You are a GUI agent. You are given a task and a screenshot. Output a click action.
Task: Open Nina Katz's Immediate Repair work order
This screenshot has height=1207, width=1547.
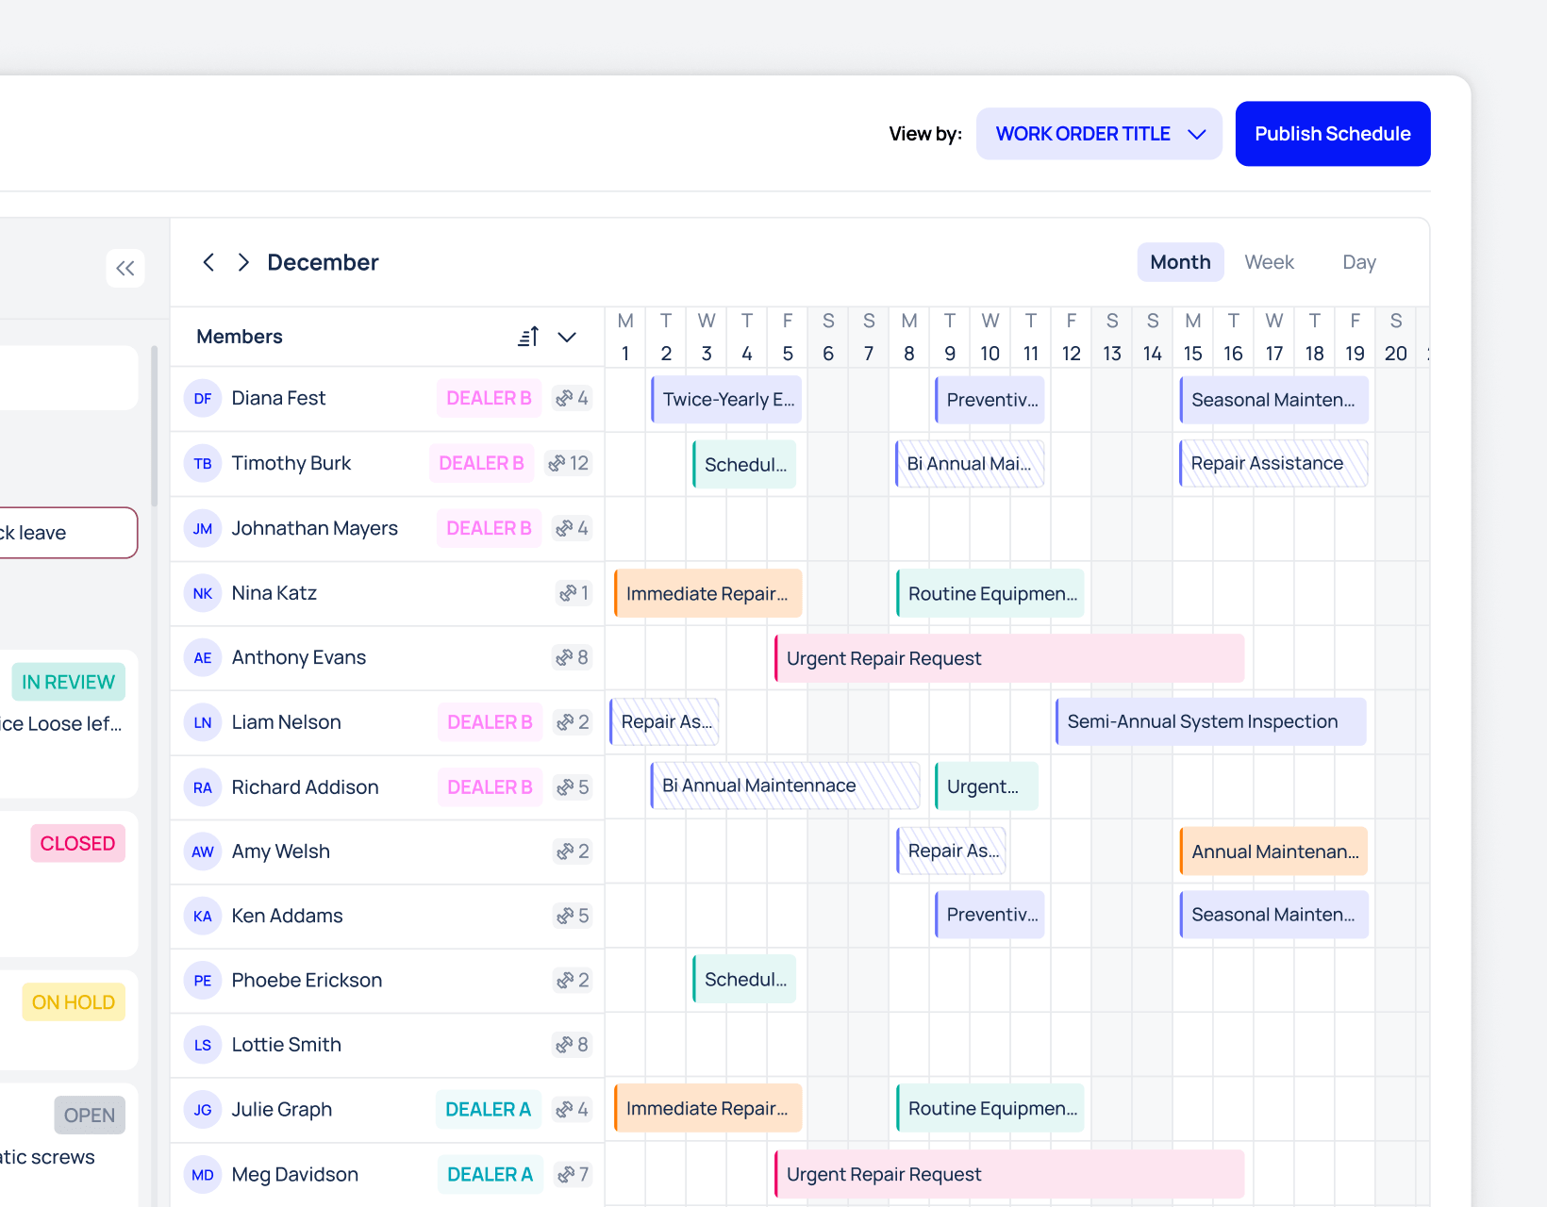708,593
